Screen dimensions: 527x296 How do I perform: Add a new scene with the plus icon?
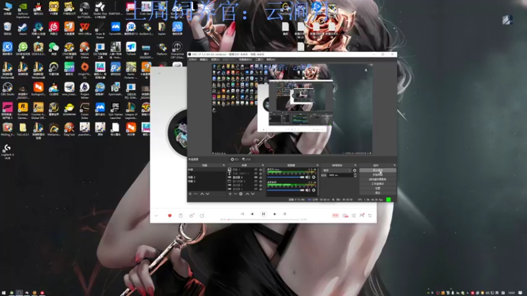[190, 194]
